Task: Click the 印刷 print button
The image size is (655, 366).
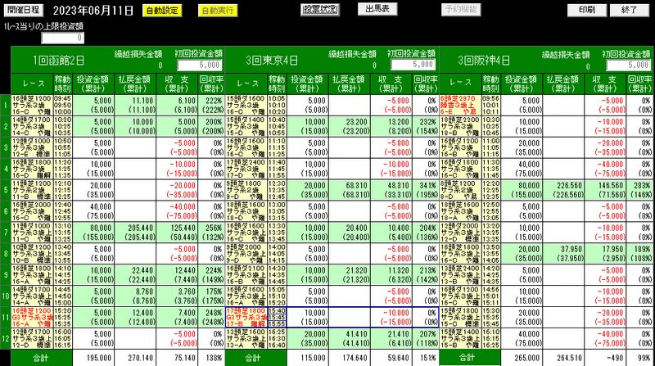Action: click(x=587, y=10)
